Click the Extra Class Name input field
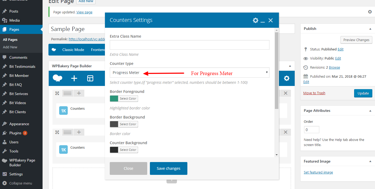Image resolution: width=375 pixels, height=189 pixels. tap(190, 45)
